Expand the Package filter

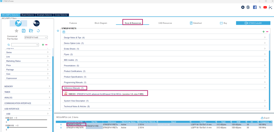(48, 69)
